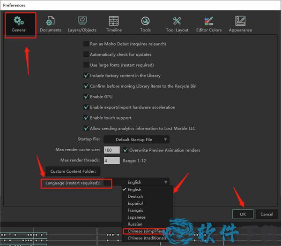Viewport: 281px width, 246px height.
Task: Open the General preferences gear icon
Action: tap(19, 21)
